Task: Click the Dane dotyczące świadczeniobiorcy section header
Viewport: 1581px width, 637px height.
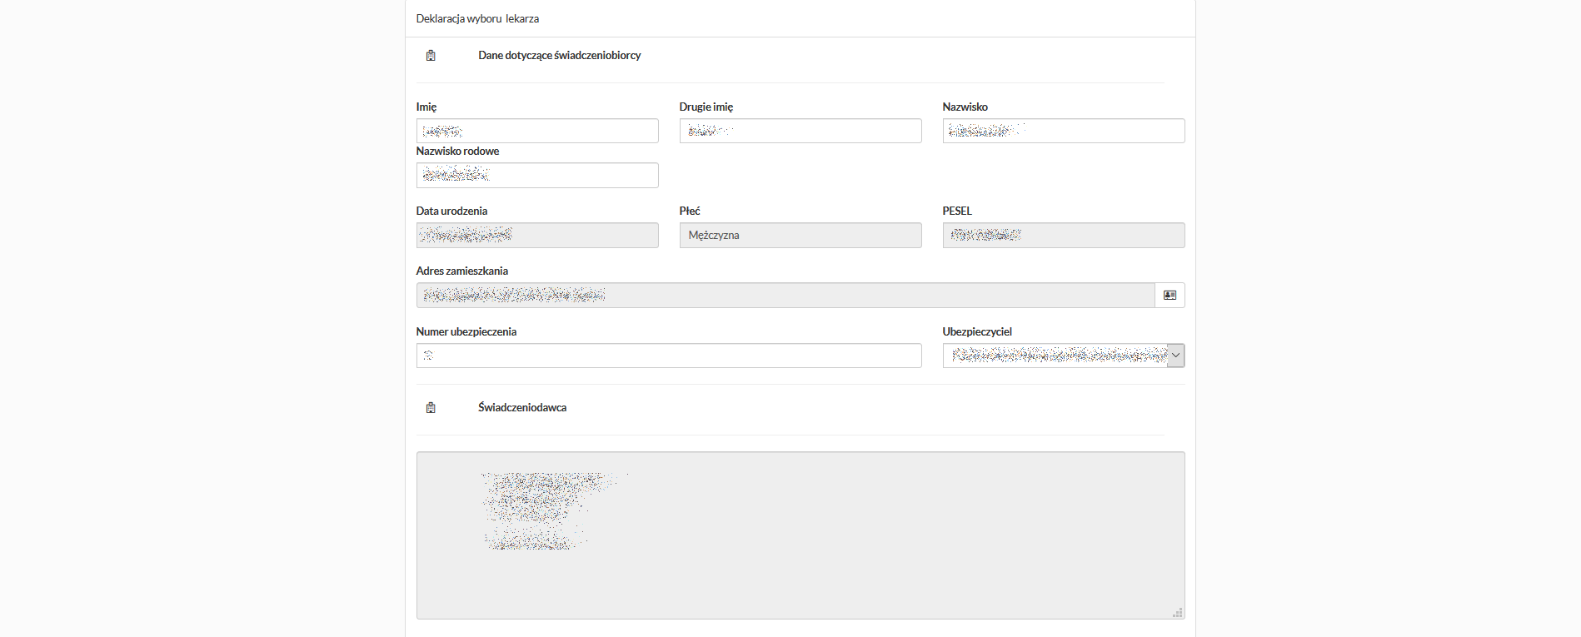Action: (x=559, y=56)
